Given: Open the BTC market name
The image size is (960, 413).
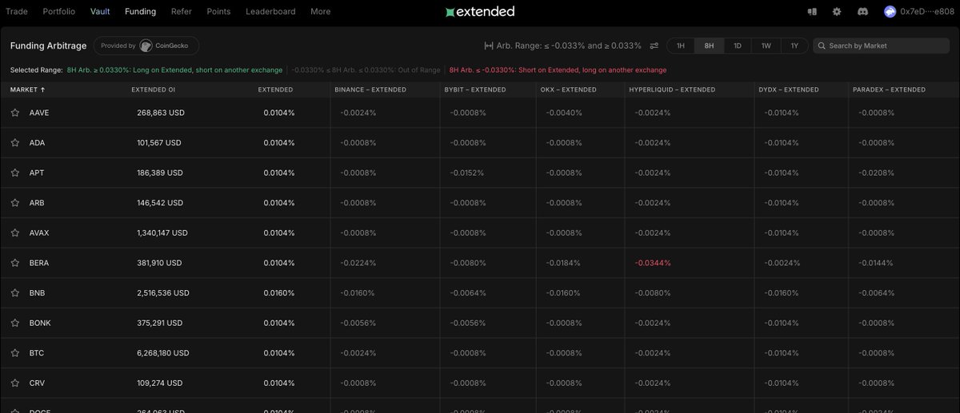Looking at the screenshot, I should coord(37,353).
